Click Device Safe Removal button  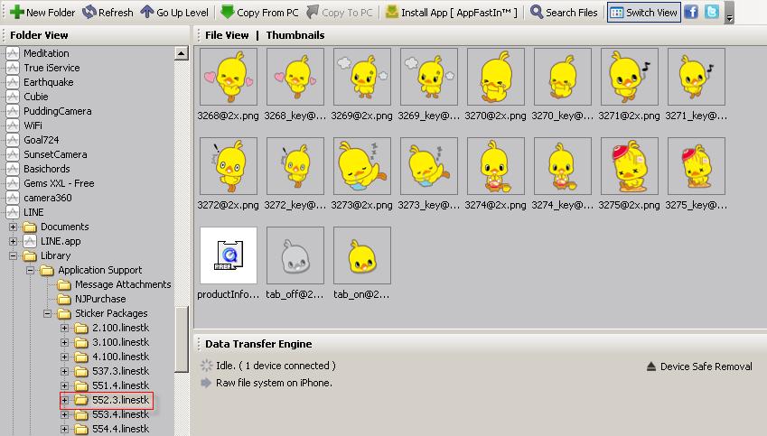[699, 366]
